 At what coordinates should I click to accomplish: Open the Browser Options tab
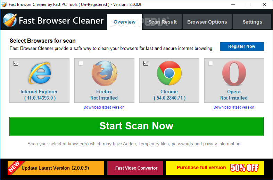pyautogui.click(x=207, y=22)
